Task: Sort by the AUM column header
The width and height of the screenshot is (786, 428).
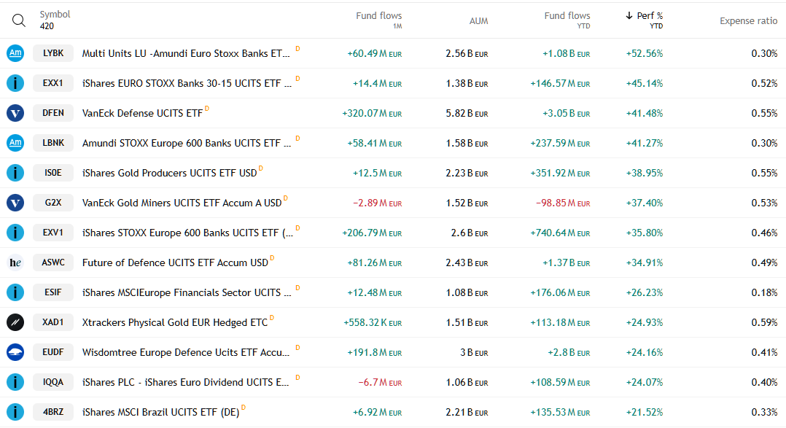Action: point(478,21)
